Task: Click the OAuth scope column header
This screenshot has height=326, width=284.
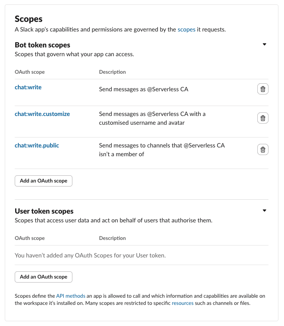Action: pos(29,72)
